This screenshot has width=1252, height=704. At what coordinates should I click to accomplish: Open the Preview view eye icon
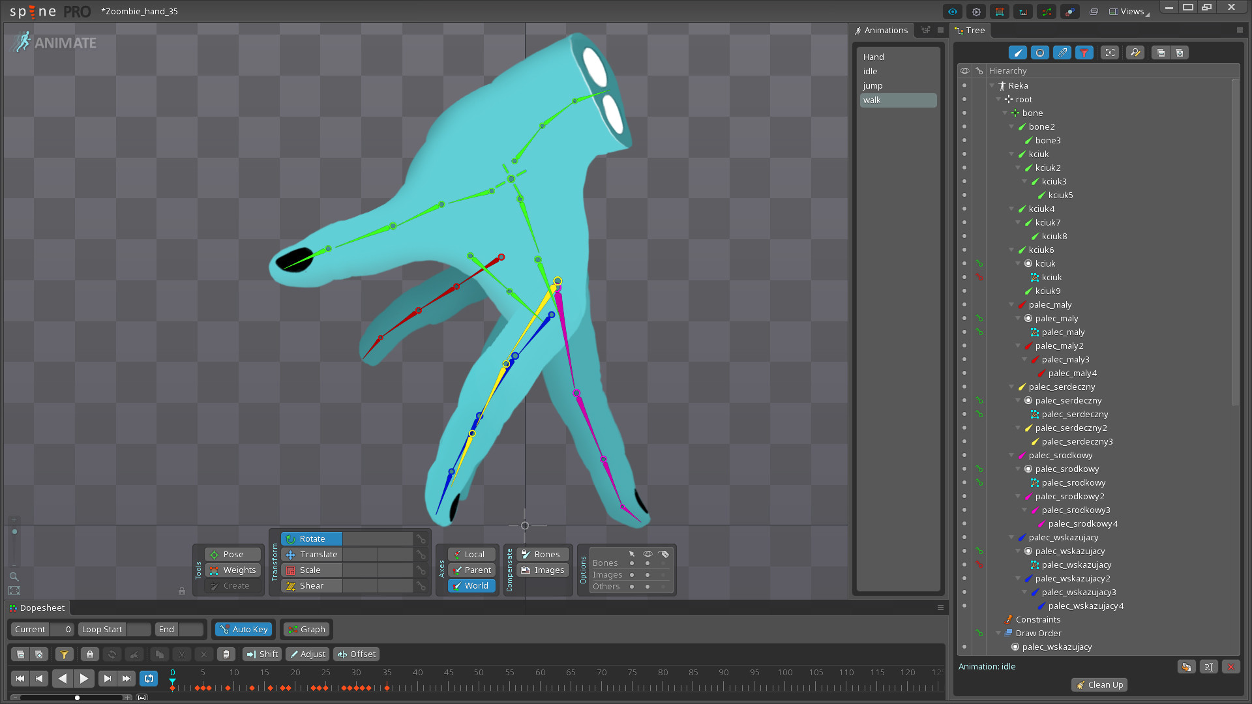pyautogui.click(x=953, y=12)
